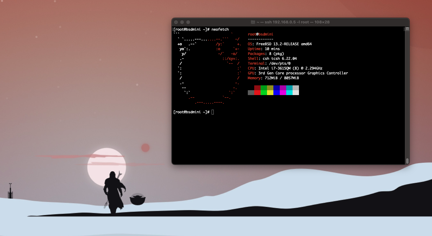The image size is (432, 236).
Task: Click the yellow color block
Action: [270, 93]
